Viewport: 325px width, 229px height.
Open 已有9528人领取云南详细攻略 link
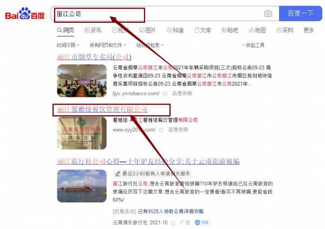[x=171, y=212]
